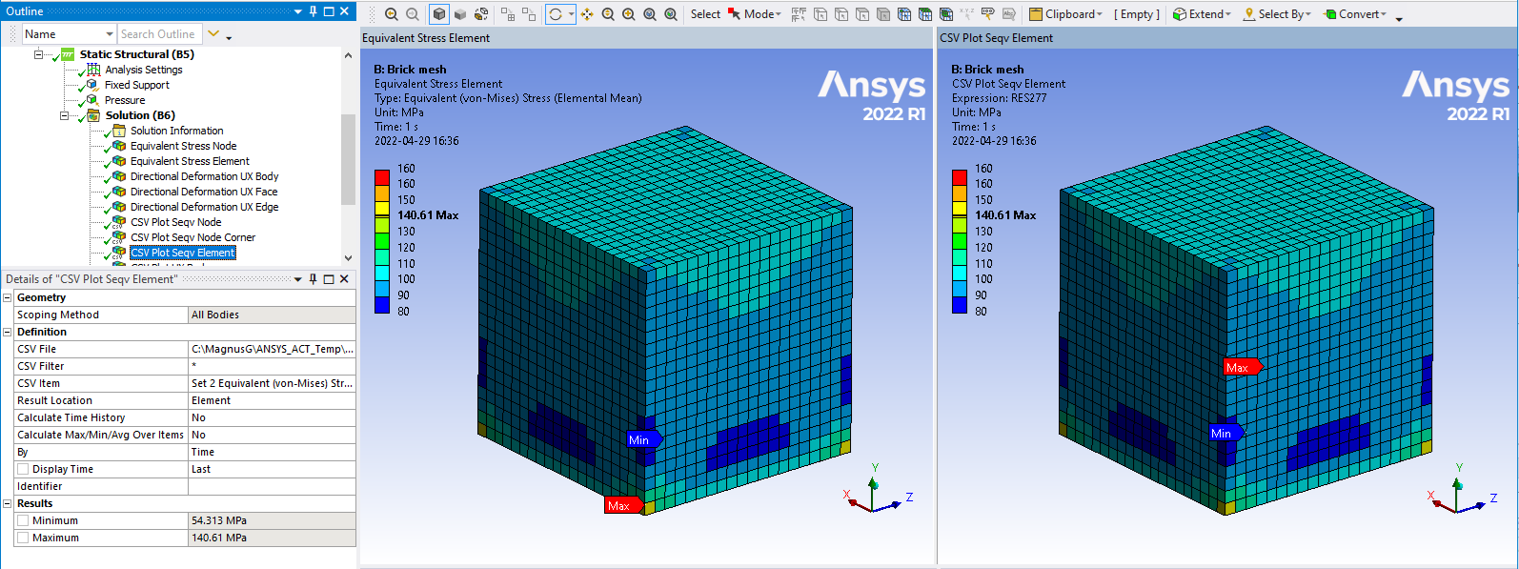The height and width of the screenshot is (569, 1519).
Task: Select the Shaded Exterior view icon
Action: pos(460,14)
